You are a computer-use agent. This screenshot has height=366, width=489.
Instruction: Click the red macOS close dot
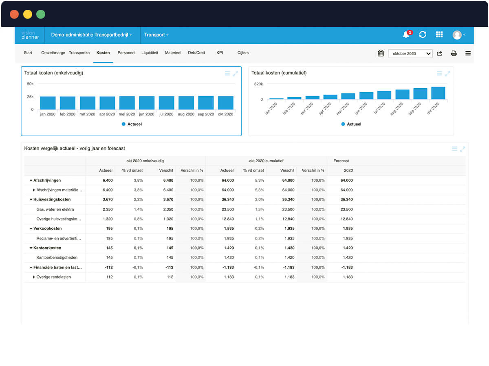[x=14, y=15]
